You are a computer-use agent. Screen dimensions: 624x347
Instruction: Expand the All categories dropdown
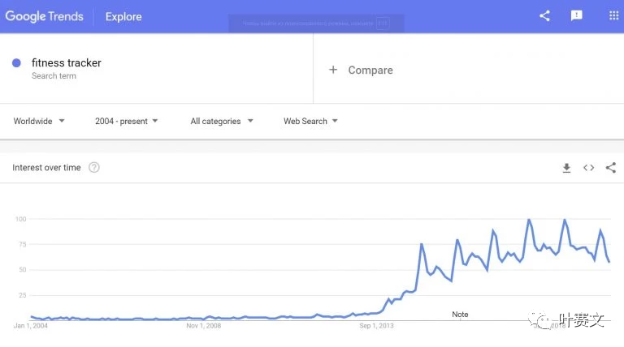[222, 121]
